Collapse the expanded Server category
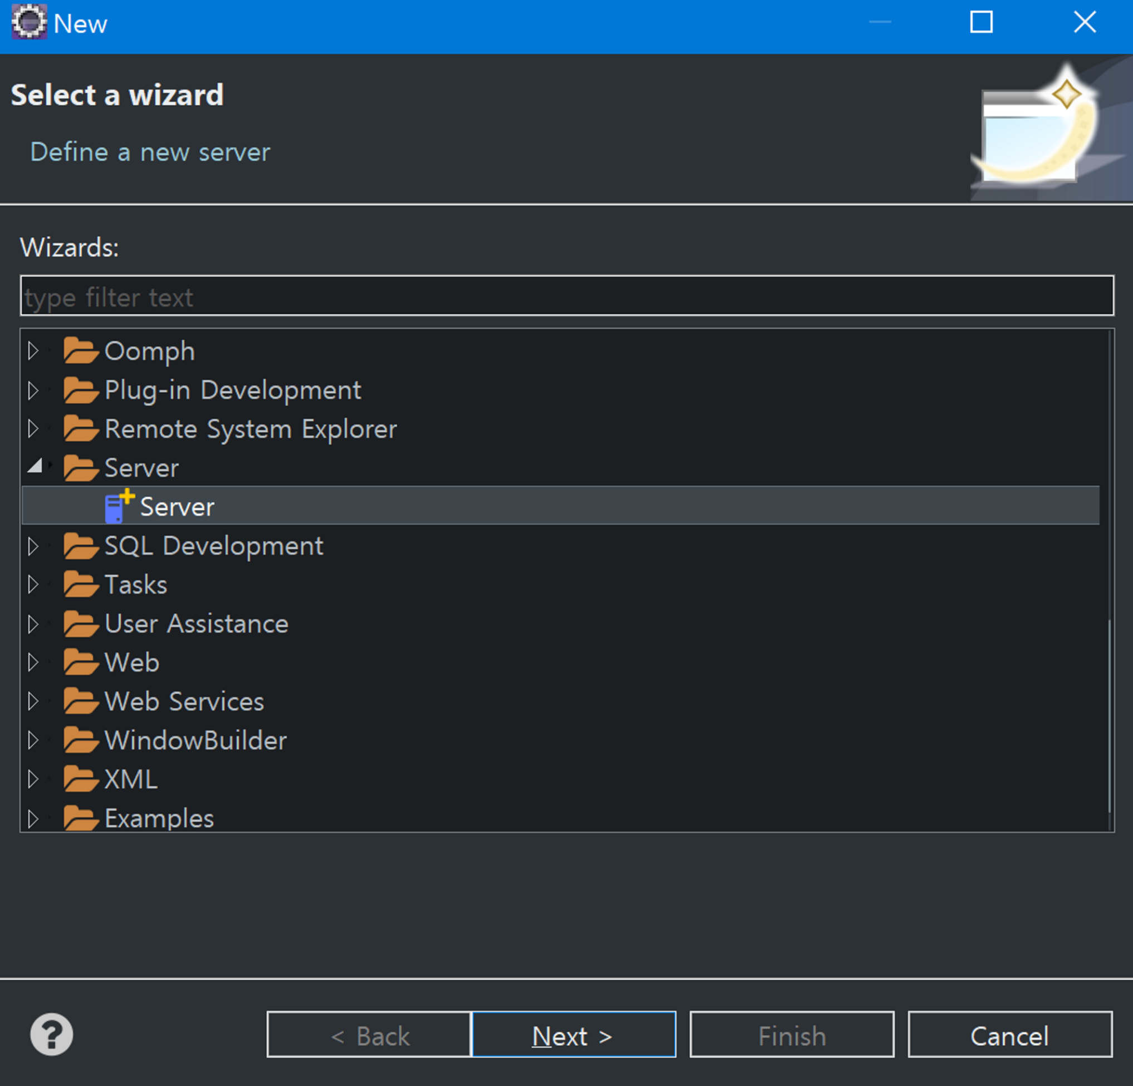 [x=35, y=467]
